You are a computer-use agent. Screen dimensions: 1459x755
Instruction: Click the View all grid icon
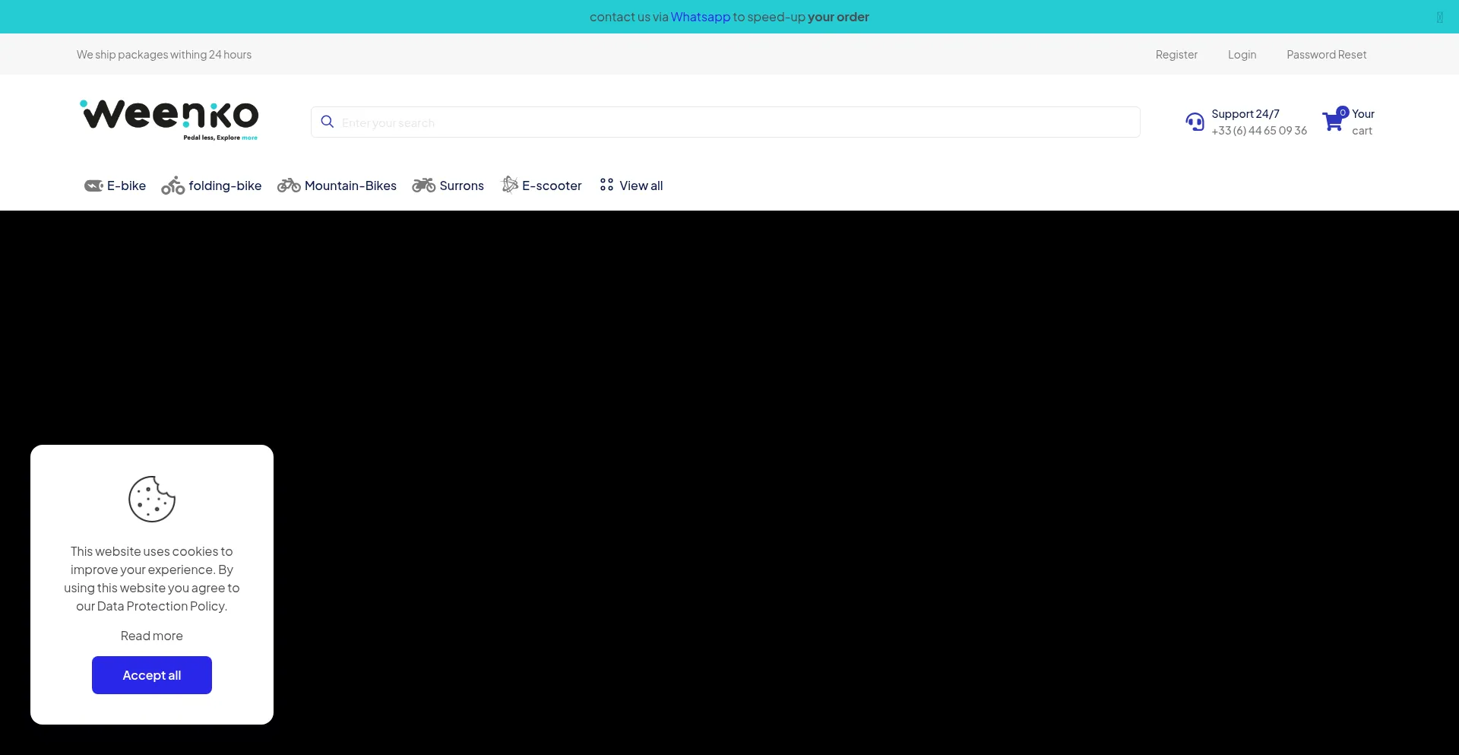pos(606,185)
